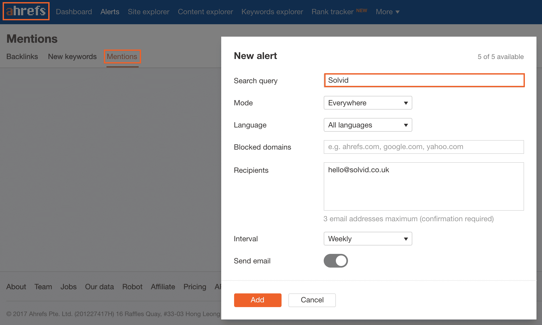Screen dimensions: 542x325
Task: Open the Robot footer link
Action: 132,287
